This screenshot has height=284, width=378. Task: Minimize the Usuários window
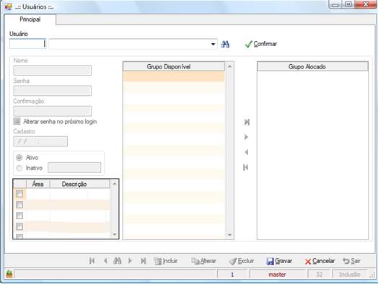335,4
